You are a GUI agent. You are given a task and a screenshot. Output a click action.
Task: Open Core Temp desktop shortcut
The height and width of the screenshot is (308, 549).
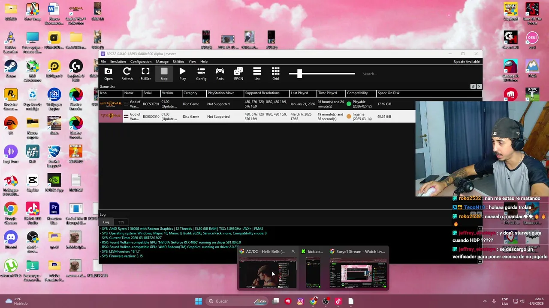[x=33, y=12]
